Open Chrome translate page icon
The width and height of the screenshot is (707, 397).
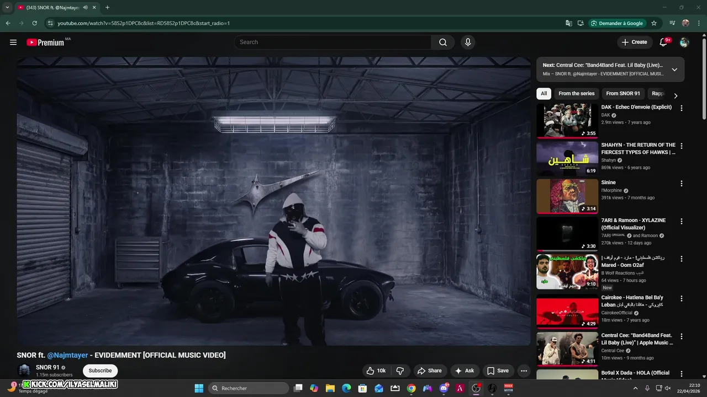[569, 23]
